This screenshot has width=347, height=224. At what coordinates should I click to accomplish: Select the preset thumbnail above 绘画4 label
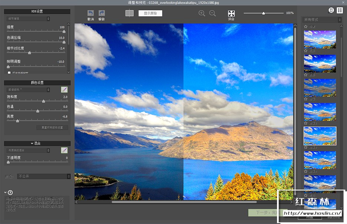[320, 160]
